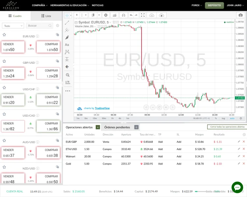Viewport: 247px width, 197px height.
Task: Favorite the USD/CHF pair star
Action: pos(4,88)
